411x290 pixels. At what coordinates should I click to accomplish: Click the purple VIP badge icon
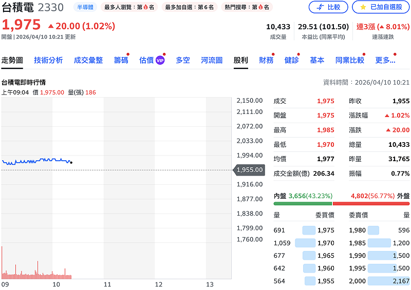point(160,60)
